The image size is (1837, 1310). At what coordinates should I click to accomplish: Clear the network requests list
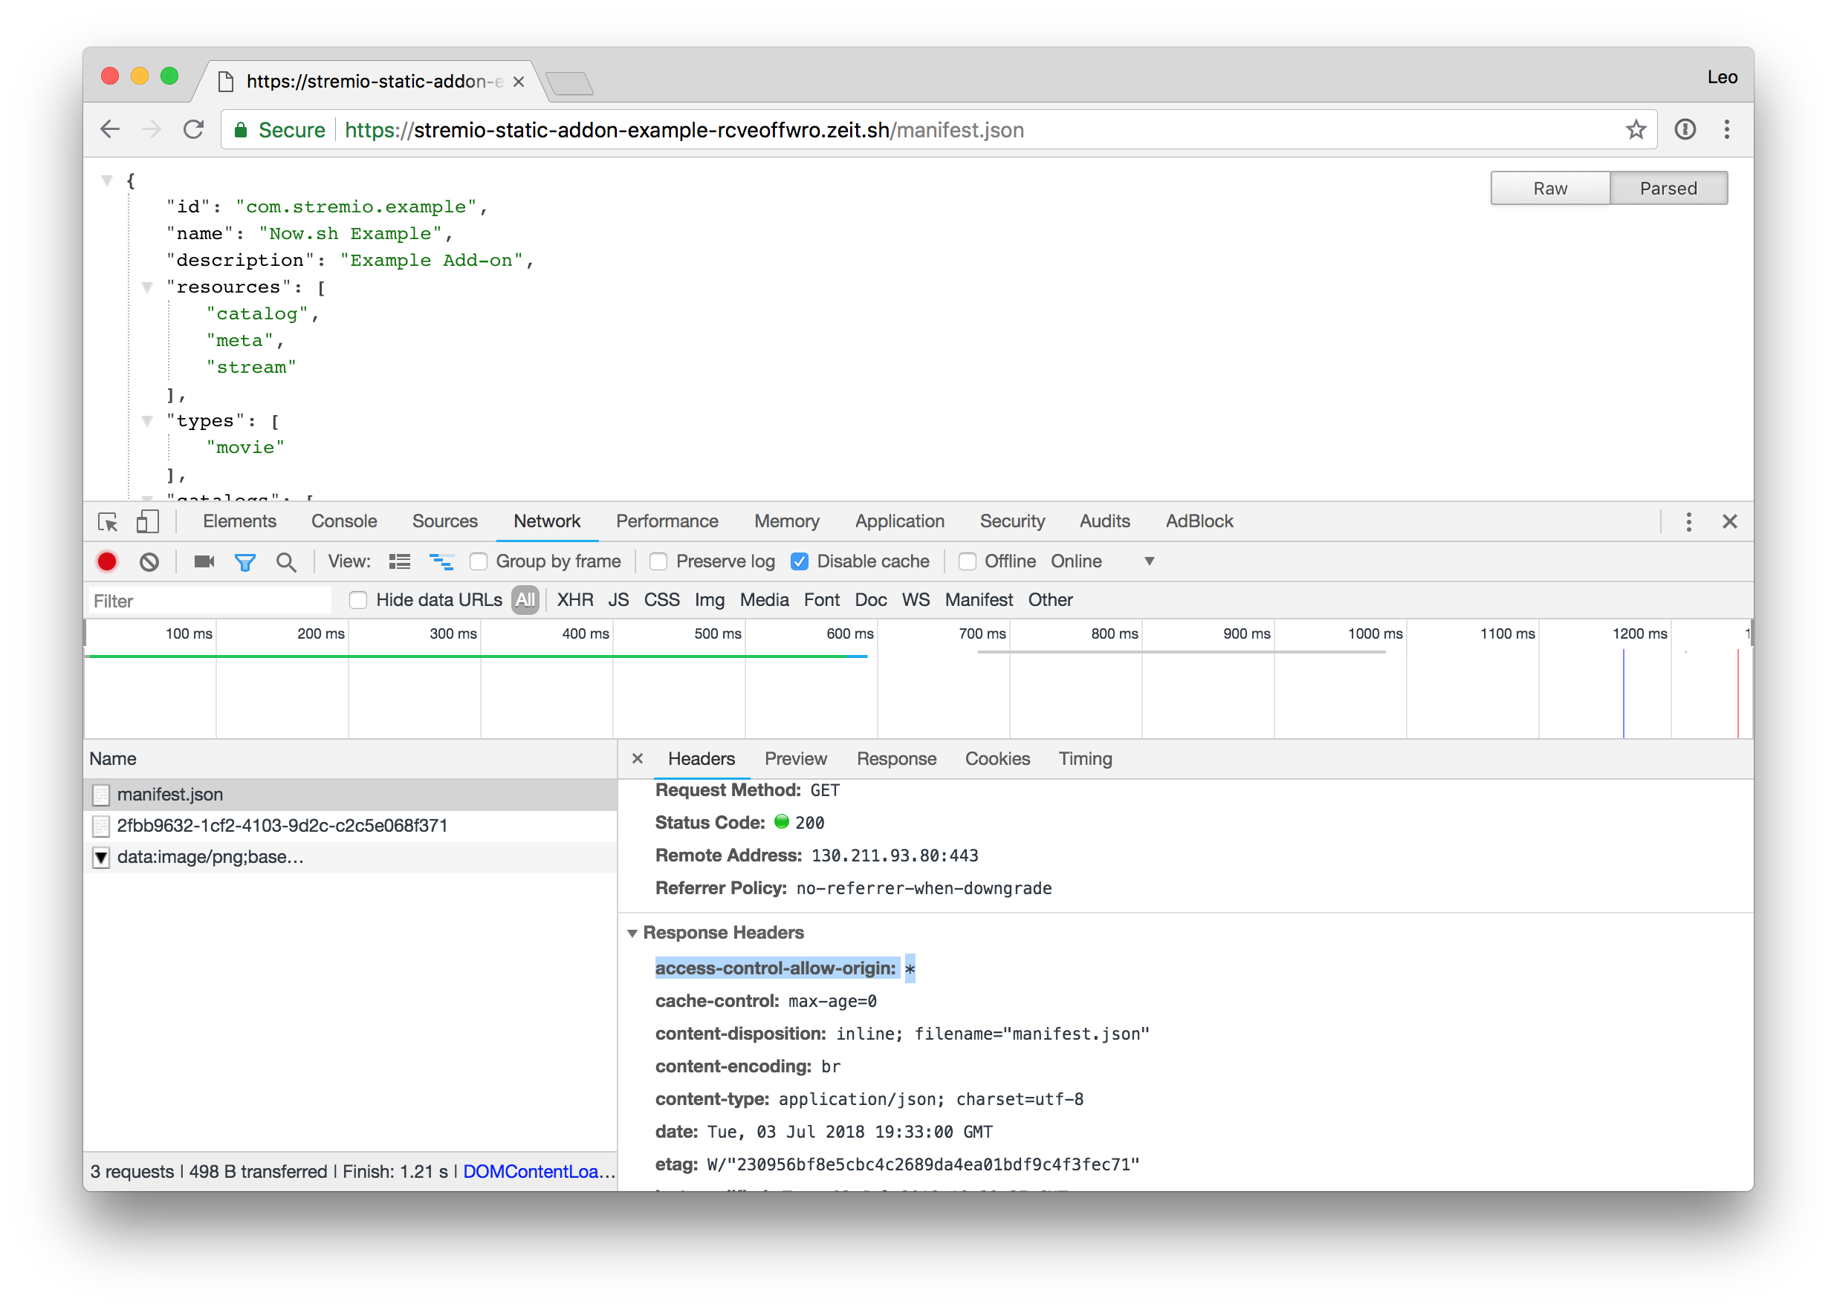tap(149, 561)
